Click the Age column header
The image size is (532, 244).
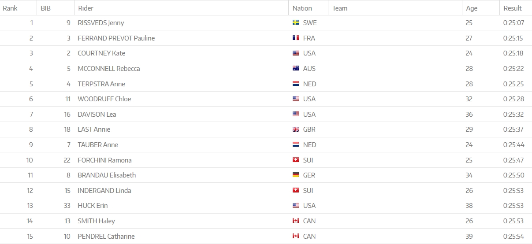coord(472,8)
